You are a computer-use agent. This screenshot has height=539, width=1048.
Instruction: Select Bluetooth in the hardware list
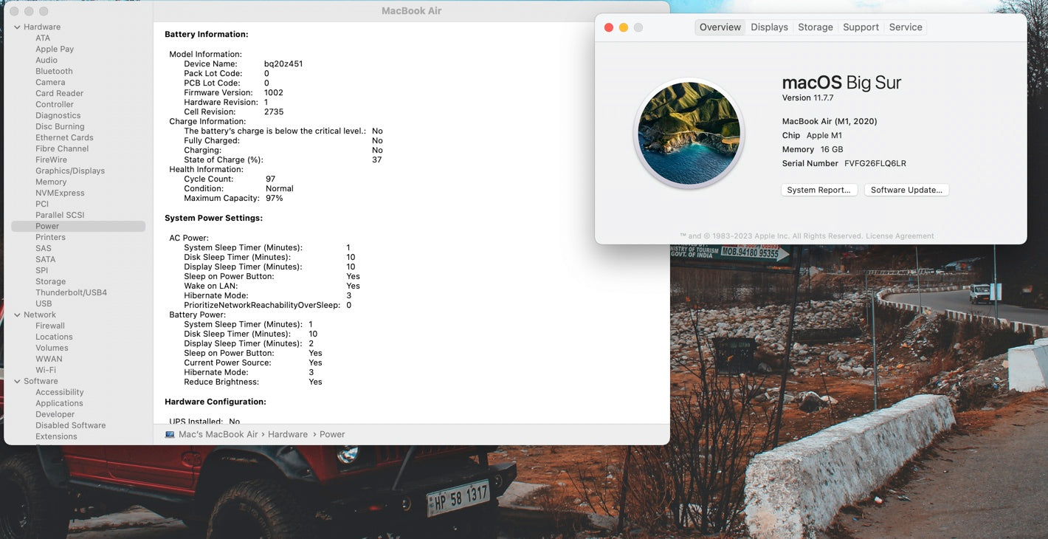(54, 72)
